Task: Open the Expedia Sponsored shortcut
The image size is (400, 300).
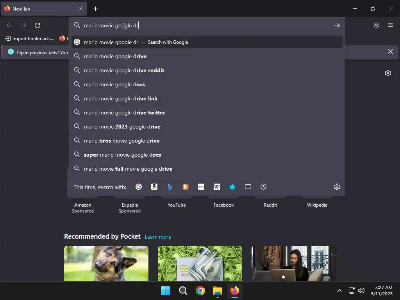Action: pos(130,208)
